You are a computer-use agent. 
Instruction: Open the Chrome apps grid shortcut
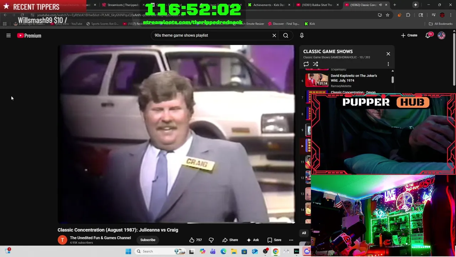point(5,24)
